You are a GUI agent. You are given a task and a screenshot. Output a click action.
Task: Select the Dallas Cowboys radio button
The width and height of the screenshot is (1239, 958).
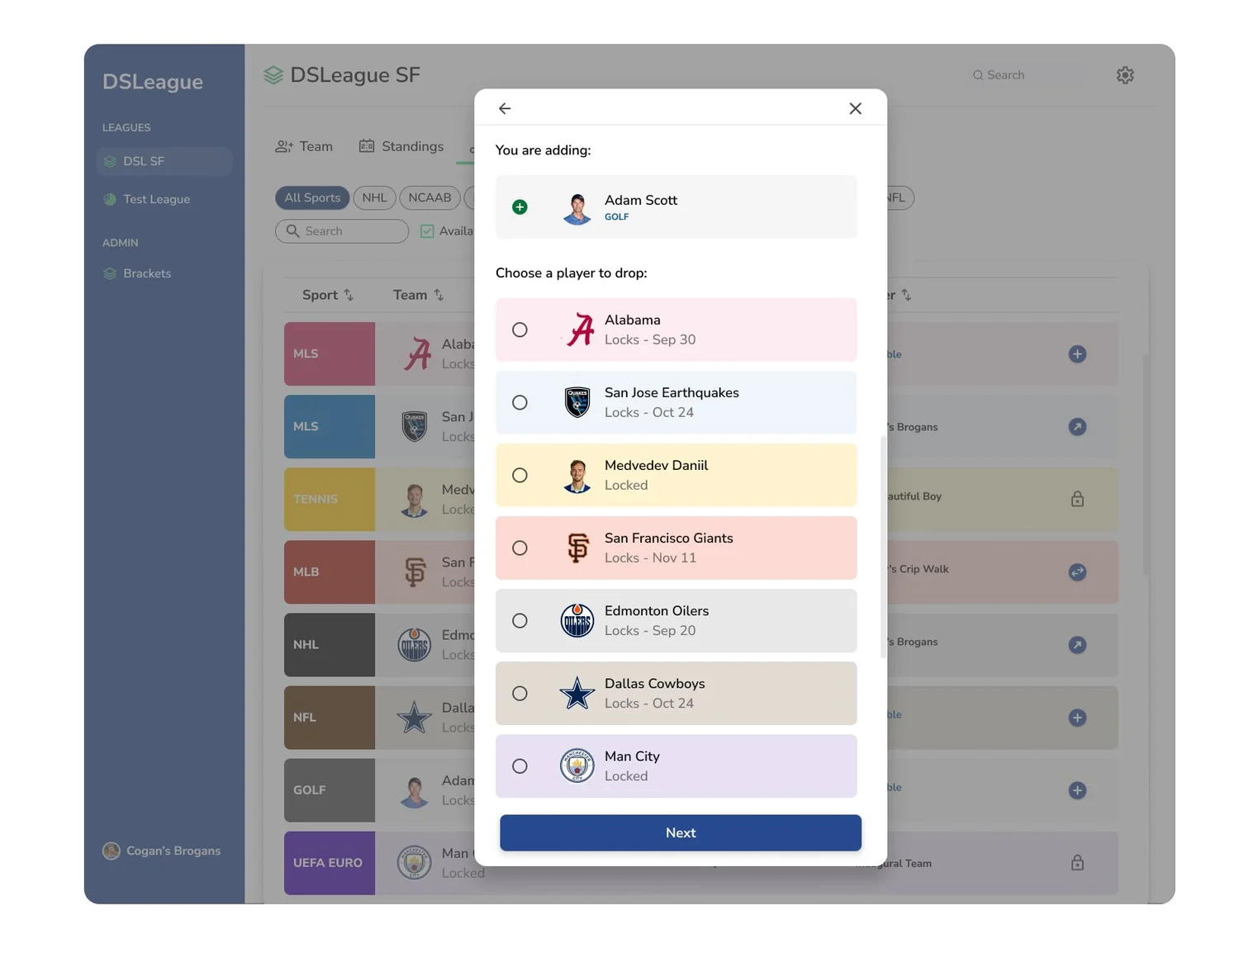[520, 693]
